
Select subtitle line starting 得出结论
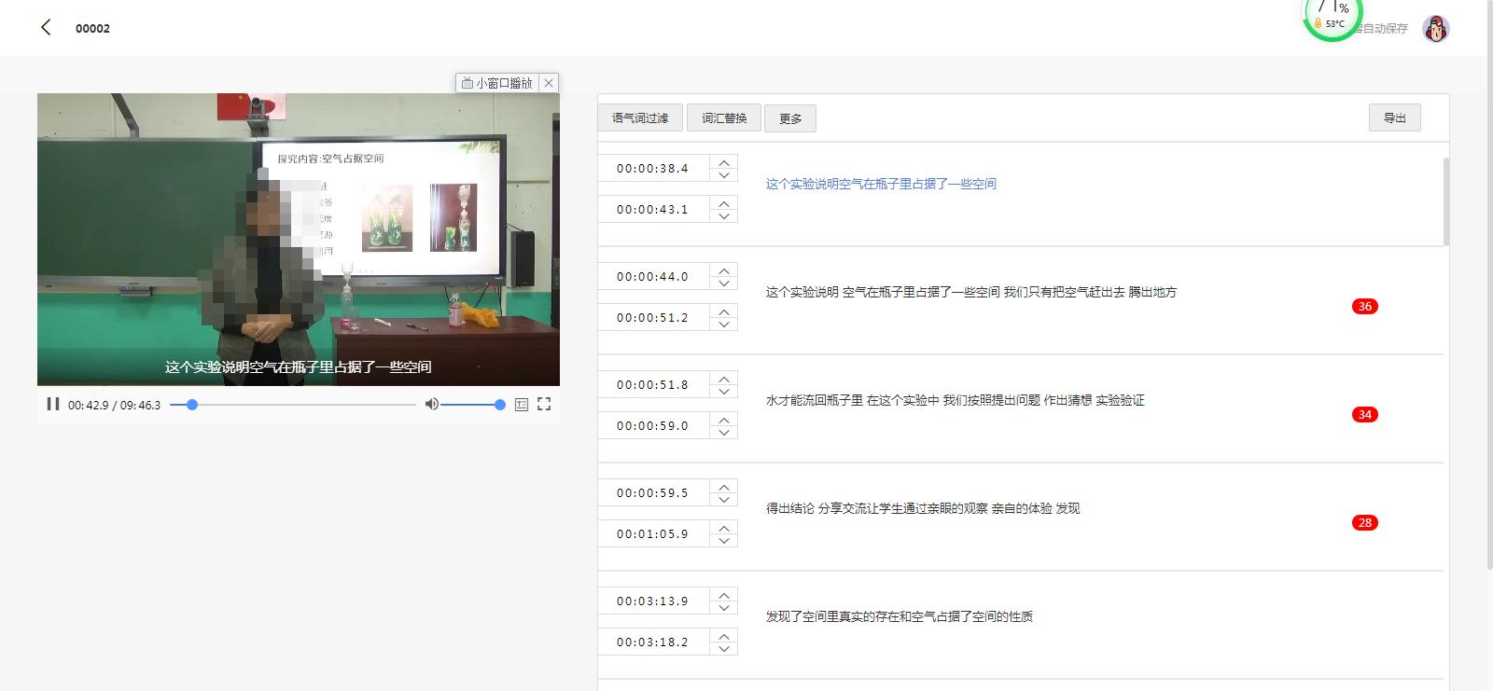click(923, 508)
